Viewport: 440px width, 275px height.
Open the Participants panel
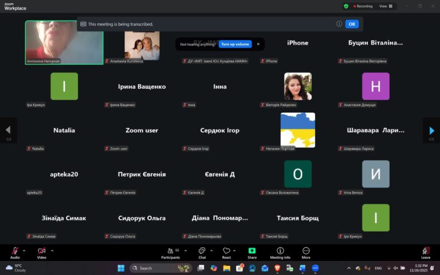pos(170,252)
